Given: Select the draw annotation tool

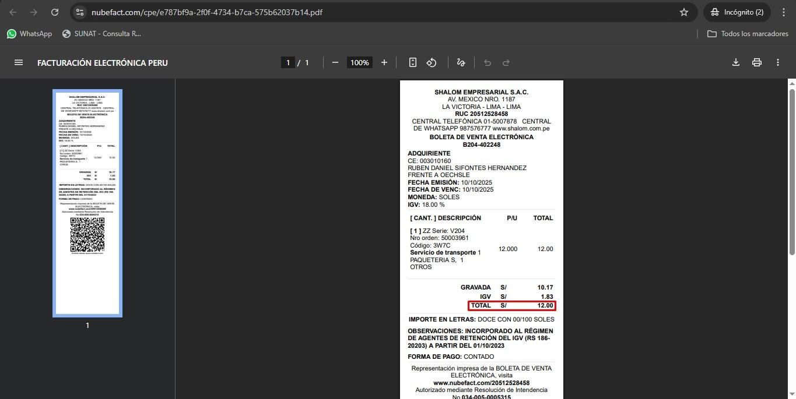Looking at the screenshot, I should pos(461,62).
